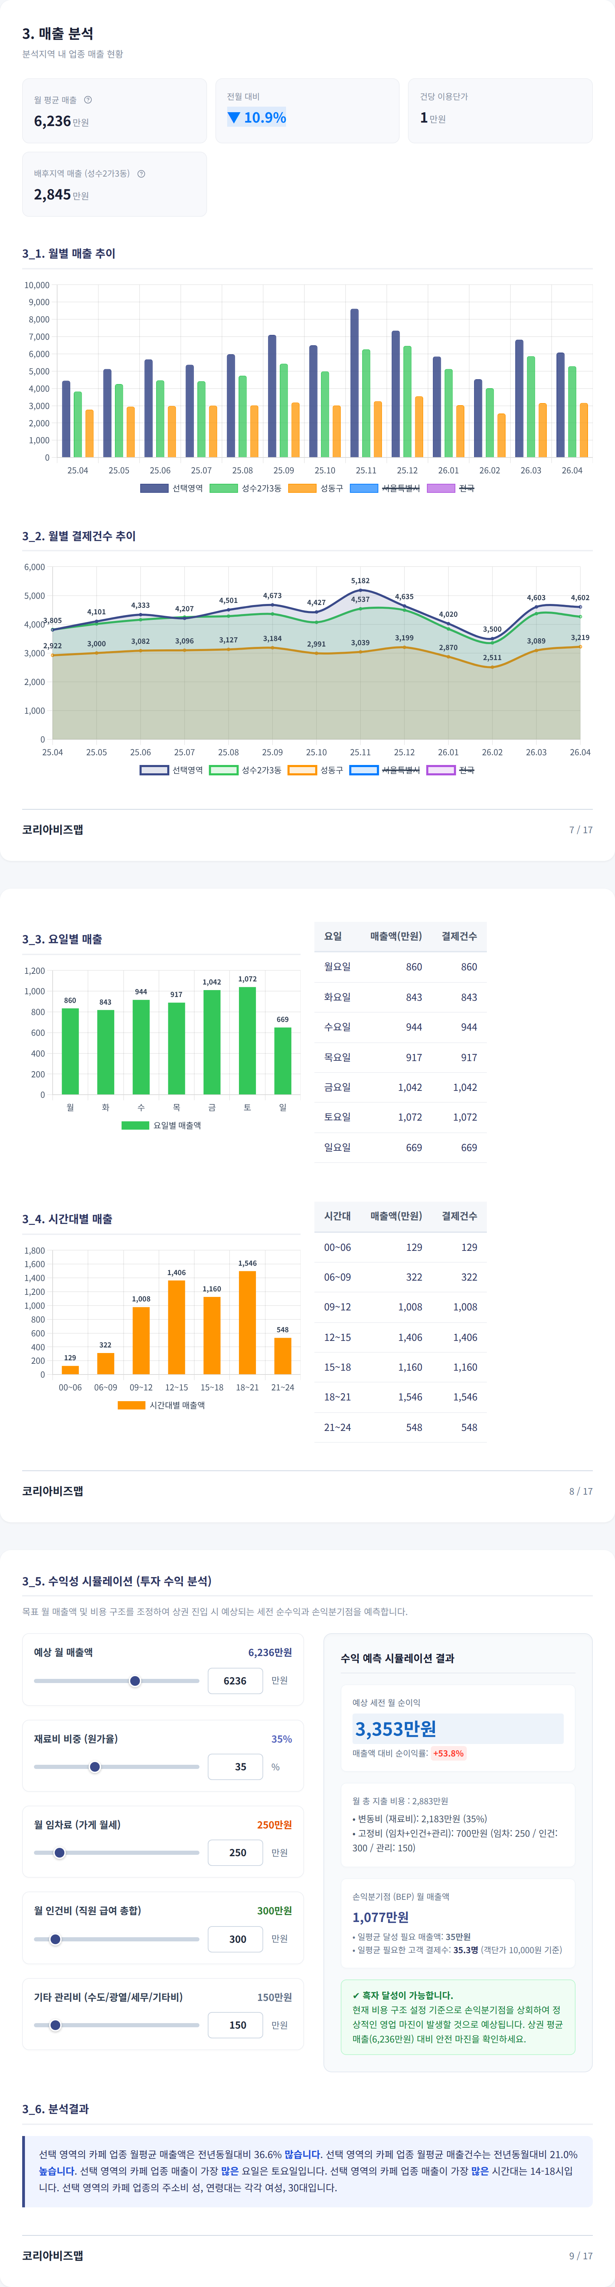Click the 3_2. 월별 결제건수 추이 heading
615x2287 pixels.
click(79, 535)
